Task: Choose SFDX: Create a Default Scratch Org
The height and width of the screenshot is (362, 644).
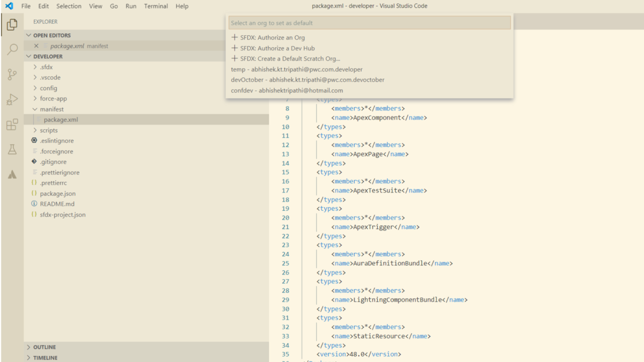Action: [x=369, y=58]
